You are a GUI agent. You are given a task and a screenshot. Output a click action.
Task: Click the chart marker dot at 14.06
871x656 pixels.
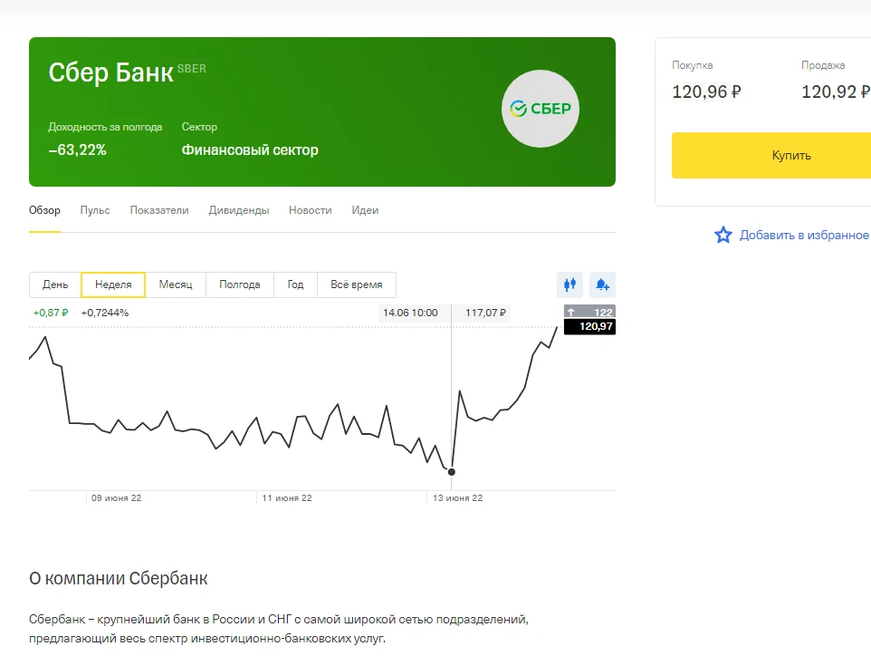(x=452, y=472)
